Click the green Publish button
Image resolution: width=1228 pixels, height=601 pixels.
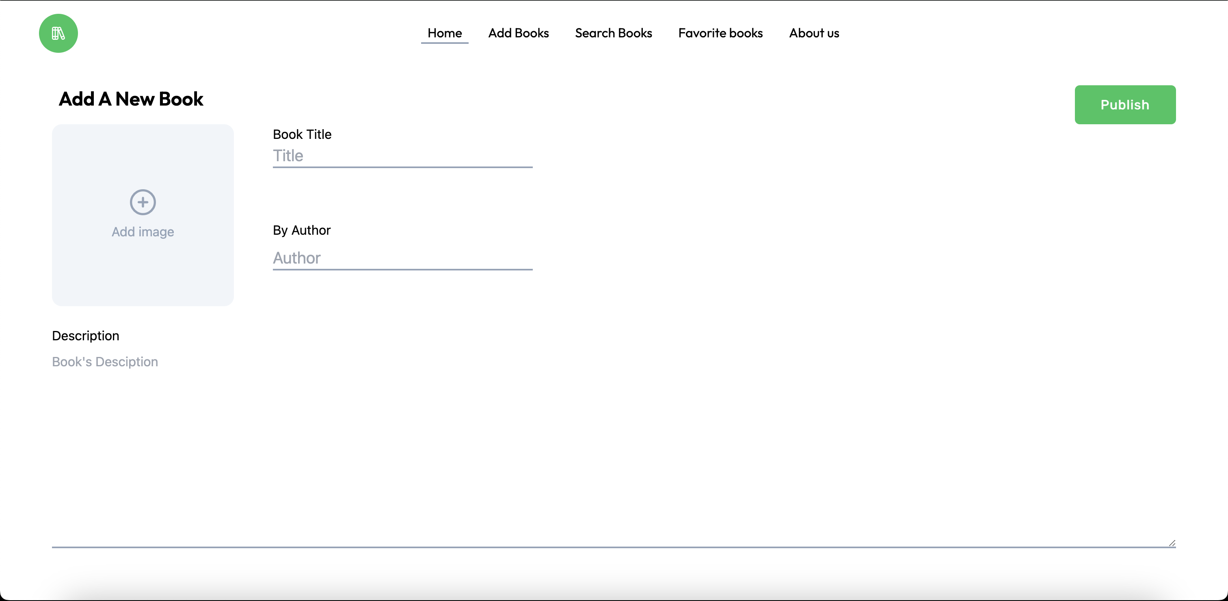pos(1125,105)
